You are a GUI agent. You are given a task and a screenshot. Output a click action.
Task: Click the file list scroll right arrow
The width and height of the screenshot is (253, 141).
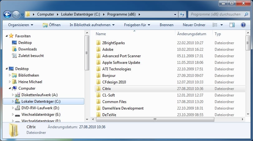pyautogui.click(x=242, y=119)
